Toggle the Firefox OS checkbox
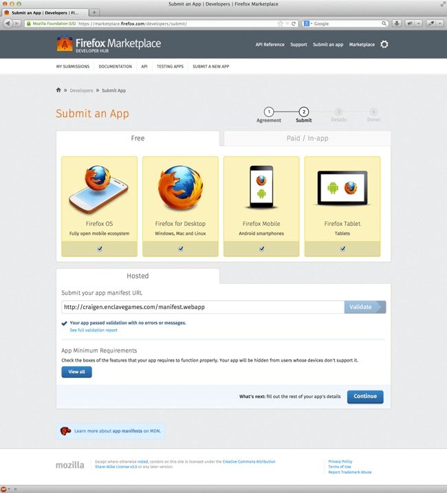Viewport: 447px width, 493px height. (100, 249)
